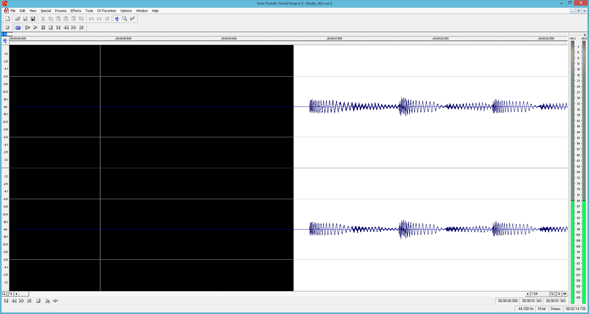
Task: Rewind in the transport toolbar
Action: coord(66,28)
